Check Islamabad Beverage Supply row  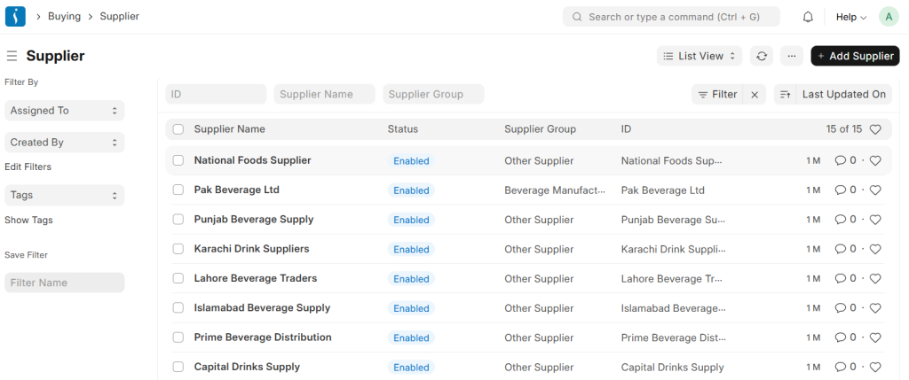(x=178, y=307)
